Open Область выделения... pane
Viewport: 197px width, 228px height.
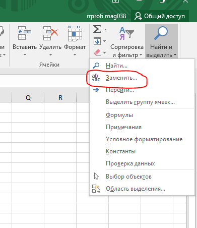click(x=142, y=189)
